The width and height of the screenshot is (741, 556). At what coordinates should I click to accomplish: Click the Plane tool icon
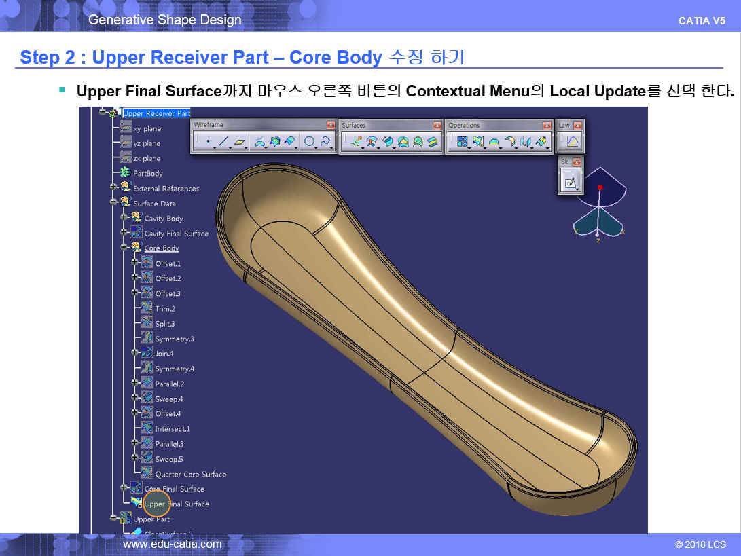(x=240, y=142)
